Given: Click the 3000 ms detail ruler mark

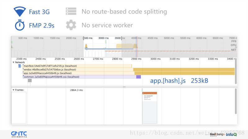Looking at the screenshot, I should [156, 59].
